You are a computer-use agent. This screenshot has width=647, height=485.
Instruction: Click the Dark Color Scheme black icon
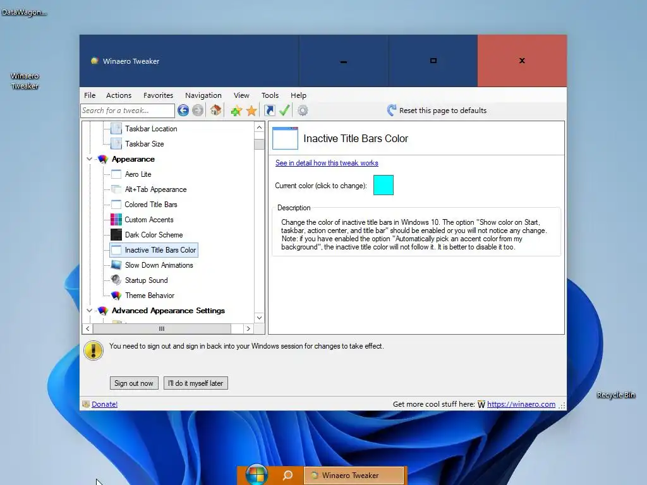pyautogui.click(x=116, y=235)
